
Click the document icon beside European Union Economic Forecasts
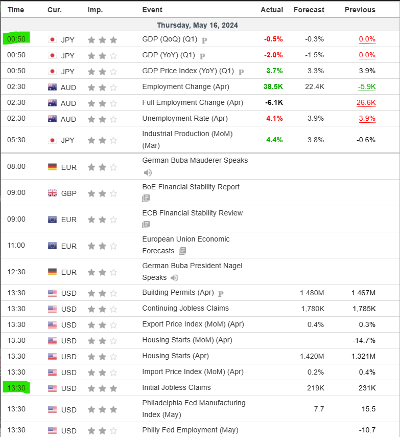[182, 251]
